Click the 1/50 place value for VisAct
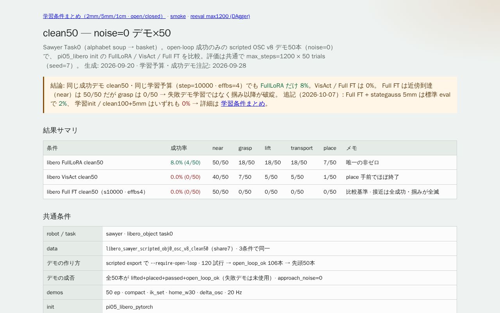Image resolution: width=500 pixels, height=313 pixels. pos(330,177)
